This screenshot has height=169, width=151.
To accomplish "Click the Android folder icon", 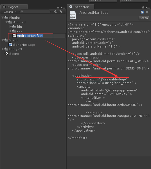I will 10,22.
